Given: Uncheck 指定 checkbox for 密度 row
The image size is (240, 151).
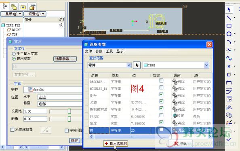Looking at the screenshot, I should 161,122.
